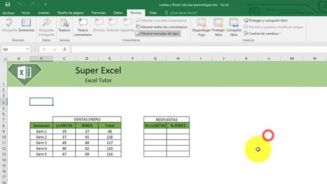Switch to the Datos tab
Viewport: 327px width, 184px height.
118,13
